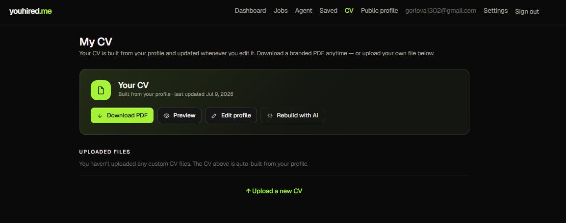Viewport: 566px width, 223px height.
Task: Click the download arrow icon
Action: tap(100, 116)
